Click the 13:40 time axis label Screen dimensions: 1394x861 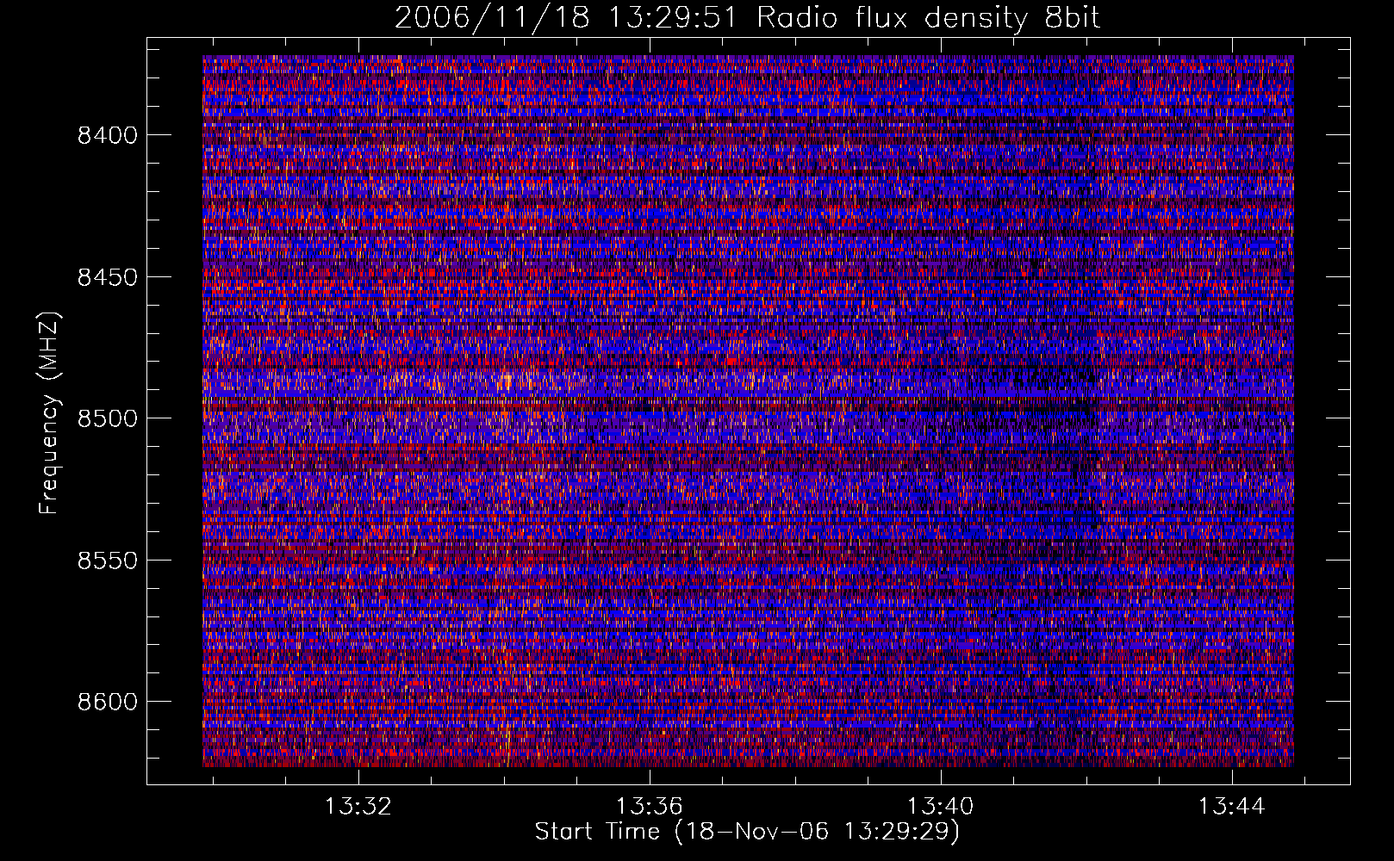coord(940,806)
